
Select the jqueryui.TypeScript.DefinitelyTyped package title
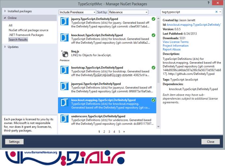point(96,84)
